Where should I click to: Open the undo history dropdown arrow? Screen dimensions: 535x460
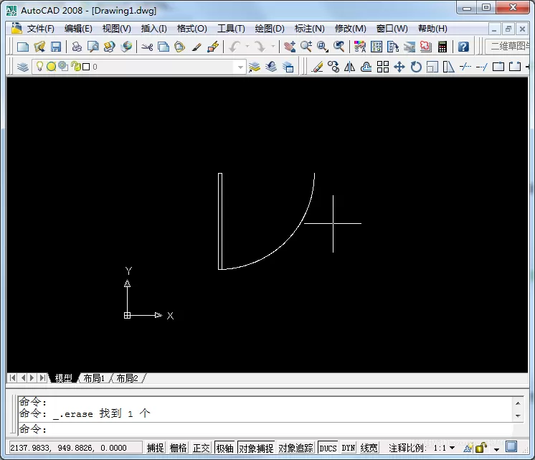[247, 47]
